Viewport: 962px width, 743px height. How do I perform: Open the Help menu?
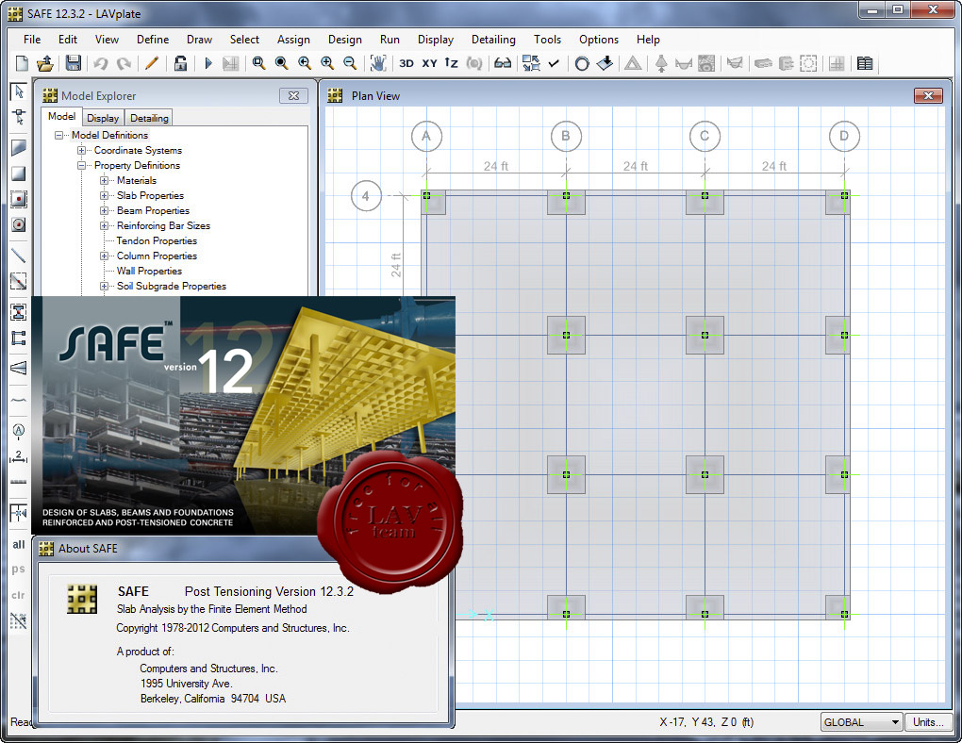[x=648, y=40]
